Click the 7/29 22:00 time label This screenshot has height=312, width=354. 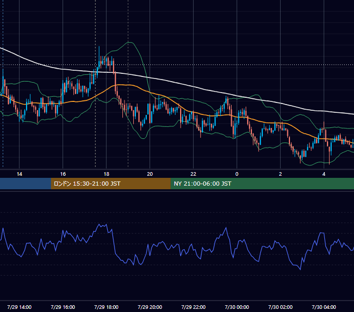tap(193, 307)
